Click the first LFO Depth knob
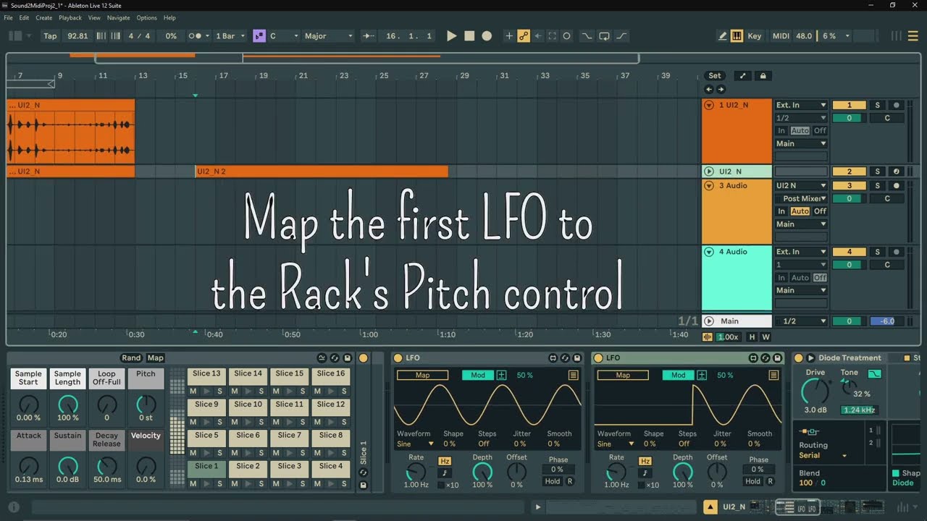 (x=482, y=472)
